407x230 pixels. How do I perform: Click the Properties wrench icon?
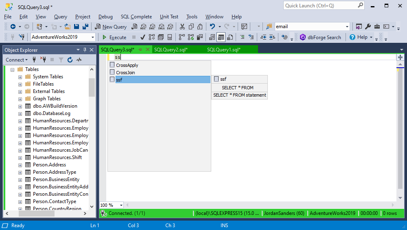pos(368,27)
